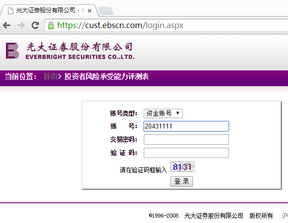Click the 请在验证码框输入 hint text

pos(143,170)
